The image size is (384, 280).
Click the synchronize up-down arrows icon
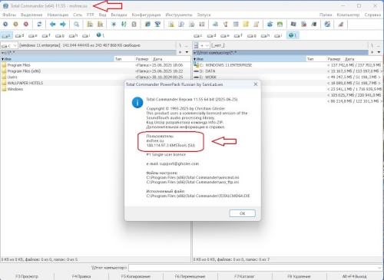[124, 25]
